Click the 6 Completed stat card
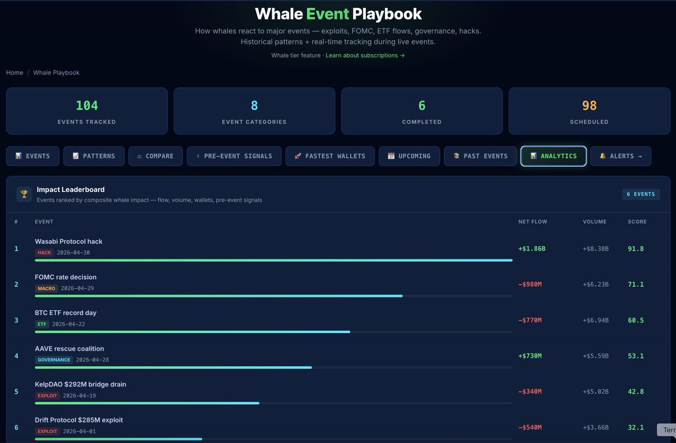 click(x=422, y=111)
